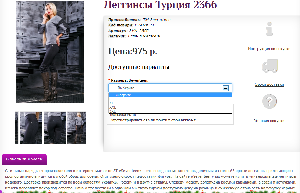The image size is (300, 193).
Task: Click the delivery truck icon
Action: 270,66
